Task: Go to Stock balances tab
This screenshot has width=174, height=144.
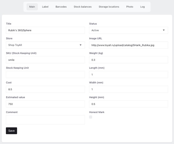Action: click(82, 7)
